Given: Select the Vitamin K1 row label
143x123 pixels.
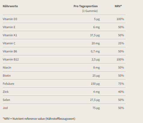Looking at the screenshot, I should click(x=10, y=35).
